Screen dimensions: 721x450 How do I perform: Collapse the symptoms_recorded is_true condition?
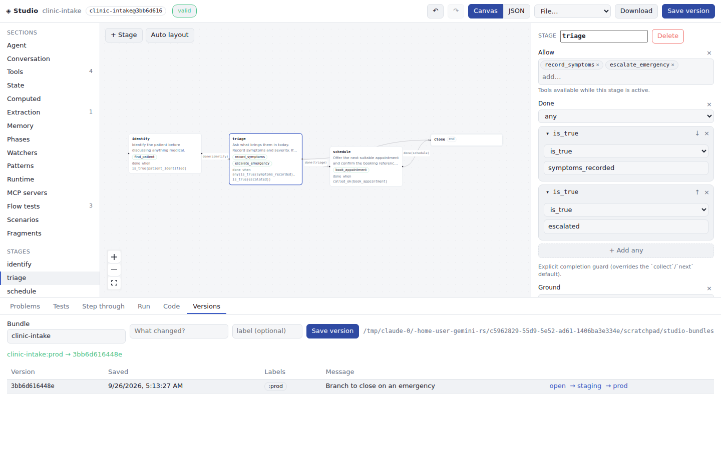click(x=547, y=133)
